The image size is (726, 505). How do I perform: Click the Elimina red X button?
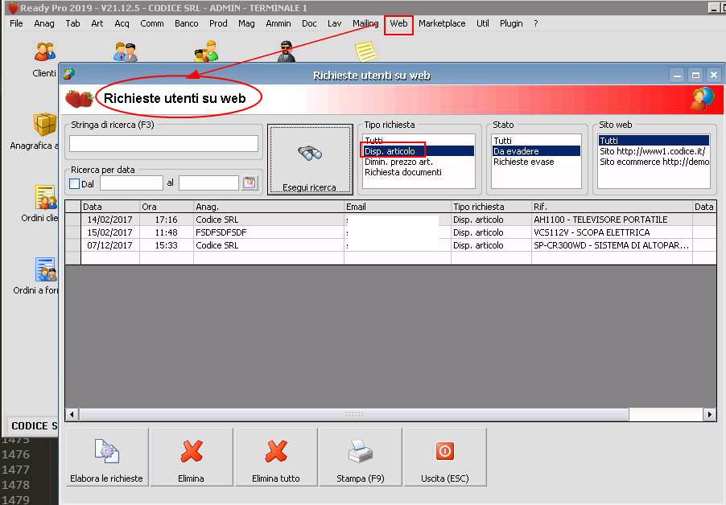pos(191,458)
